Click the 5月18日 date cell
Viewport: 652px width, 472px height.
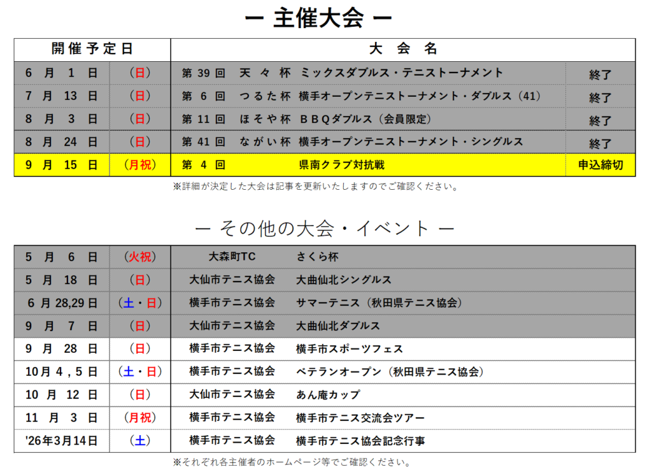pos(62,280)
